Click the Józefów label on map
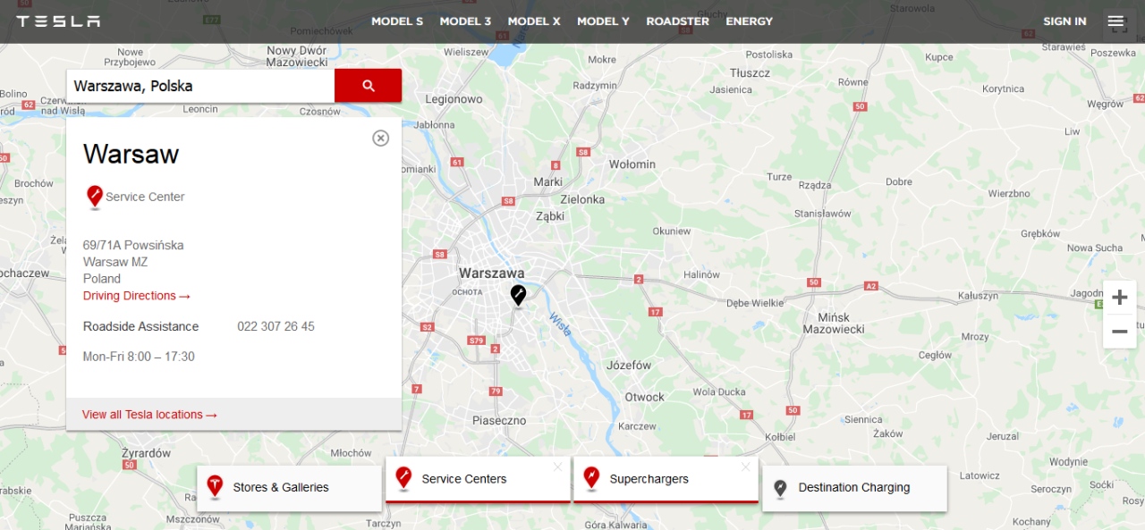The image size is (1145, 530). [x=629, y=365]
